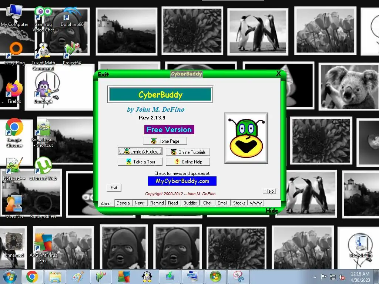The width and height of the screenshot is (379, 284).
Task: Select the Everything desktop shortcut
Action: pos(14,54)
